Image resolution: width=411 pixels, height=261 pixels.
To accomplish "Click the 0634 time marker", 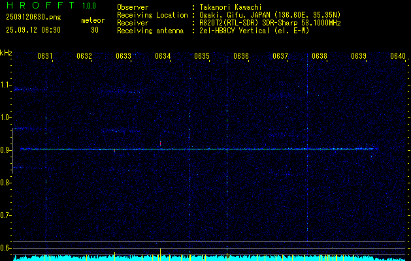I will [x=163, y=55].
